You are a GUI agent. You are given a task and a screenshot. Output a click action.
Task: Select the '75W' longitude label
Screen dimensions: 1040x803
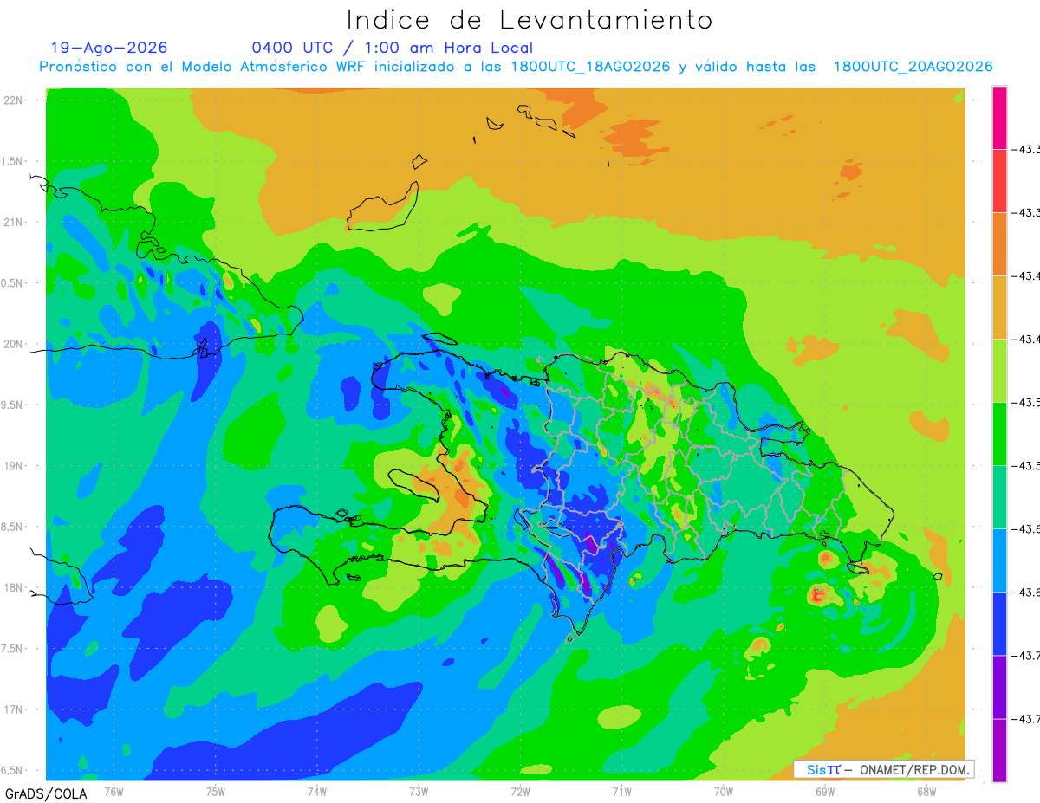(216, 791)
